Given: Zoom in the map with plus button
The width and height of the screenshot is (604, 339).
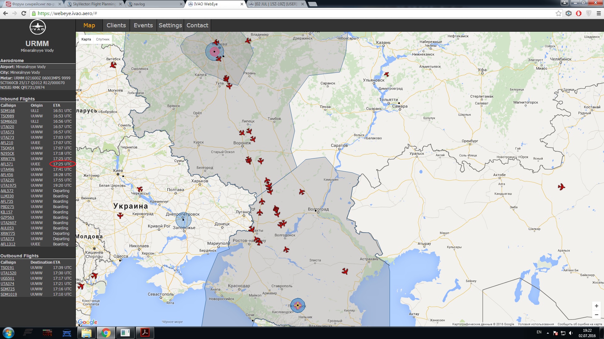Looking at the screenshot, I should coord(596,306).
